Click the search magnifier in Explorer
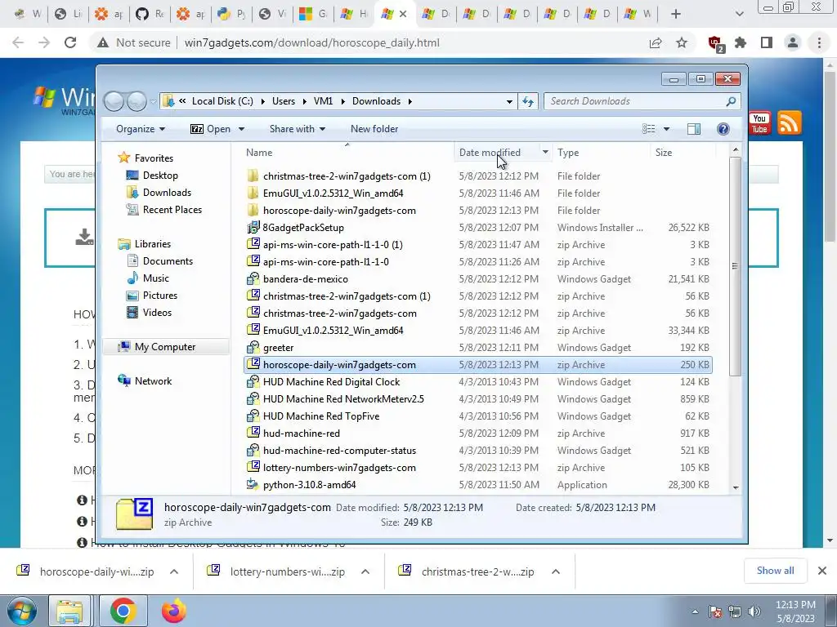 731,101
